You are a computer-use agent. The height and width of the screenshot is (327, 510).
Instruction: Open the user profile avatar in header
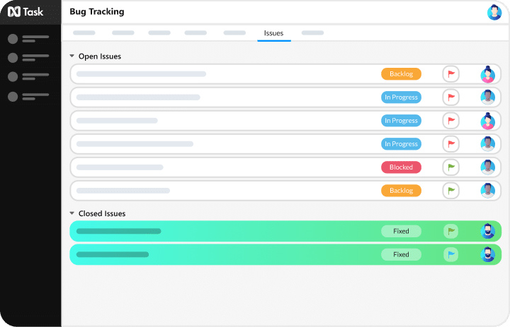point(494,12)
